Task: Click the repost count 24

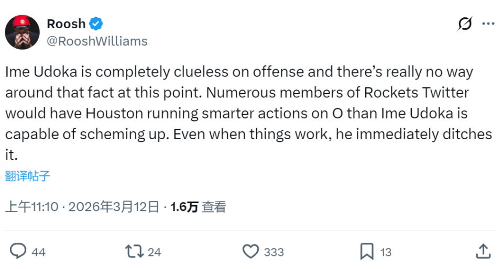Action: coord(154,252)
